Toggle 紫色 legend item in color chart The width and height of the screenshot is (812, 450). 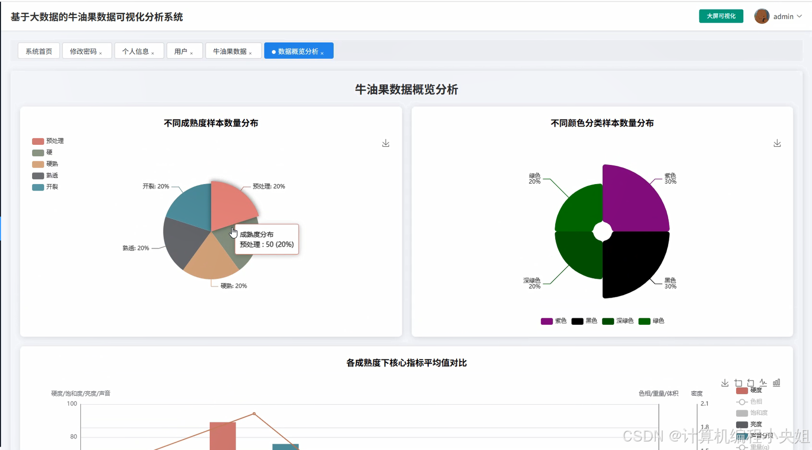(x=554, y=321)
